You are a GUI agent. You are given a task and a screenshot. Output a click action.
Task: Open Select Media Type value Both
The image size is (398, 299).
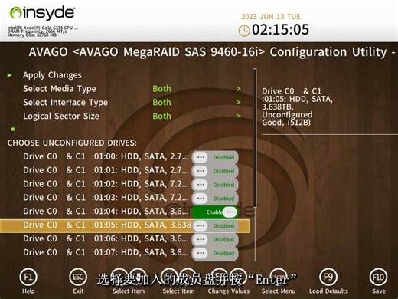point(161,89)
